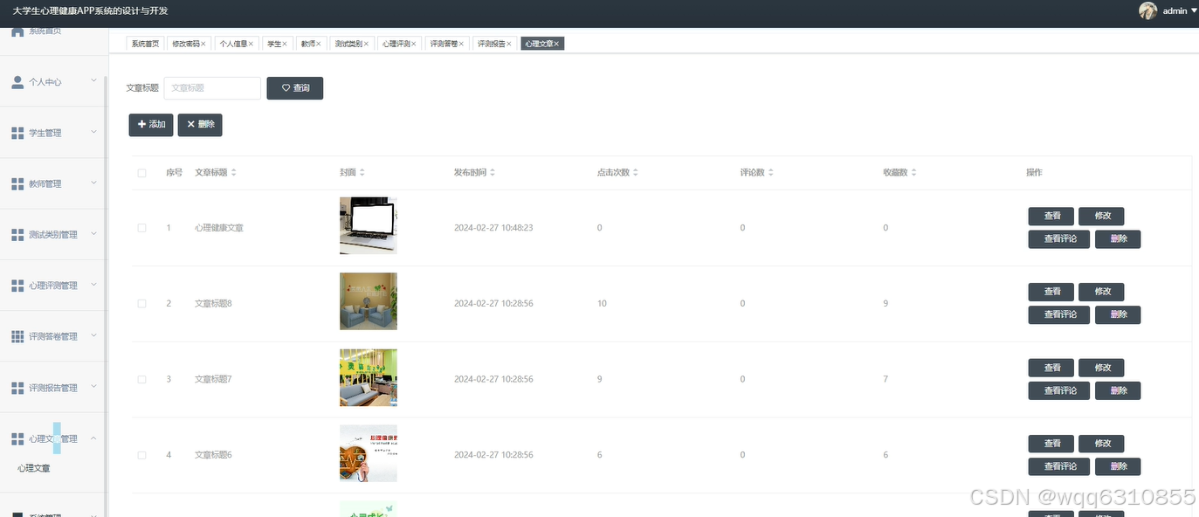
Task: Sort by 点击次数 column arrows
Action: pyautogui.click(x=636, y=173)
